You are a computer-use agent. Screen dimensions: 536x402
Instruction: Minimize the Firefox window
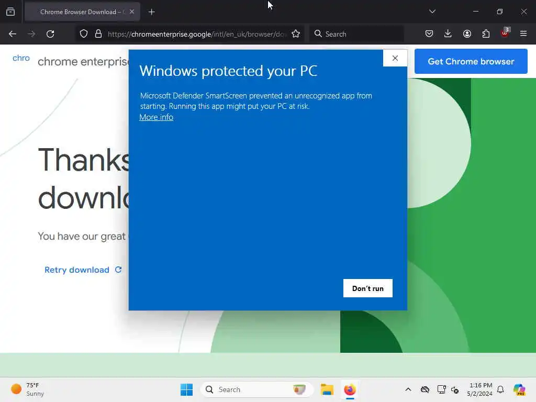pos(475,12)
